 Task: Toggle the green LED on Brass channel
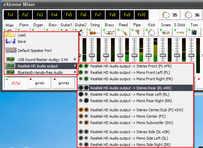pyautogui.click(x=104, y=30)
